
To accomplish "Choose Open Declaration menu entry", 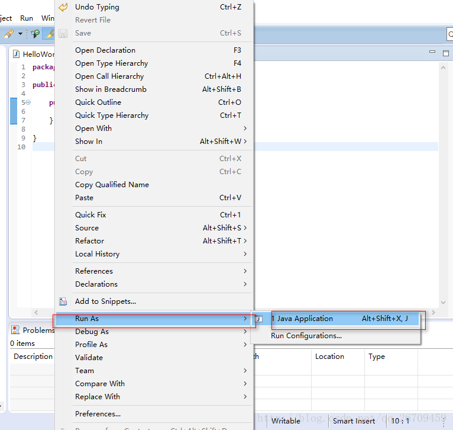I will pos(154,50).
